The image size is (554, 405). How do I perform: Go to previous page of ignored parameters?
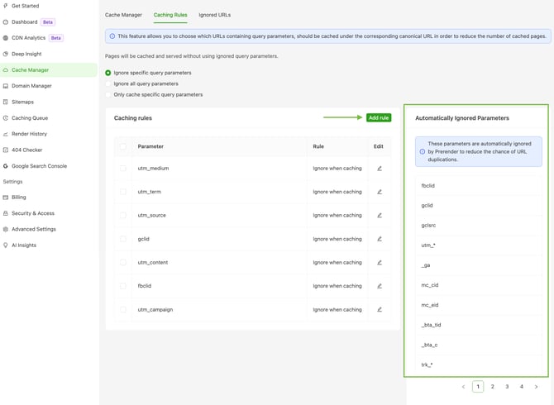coord(463,387)
